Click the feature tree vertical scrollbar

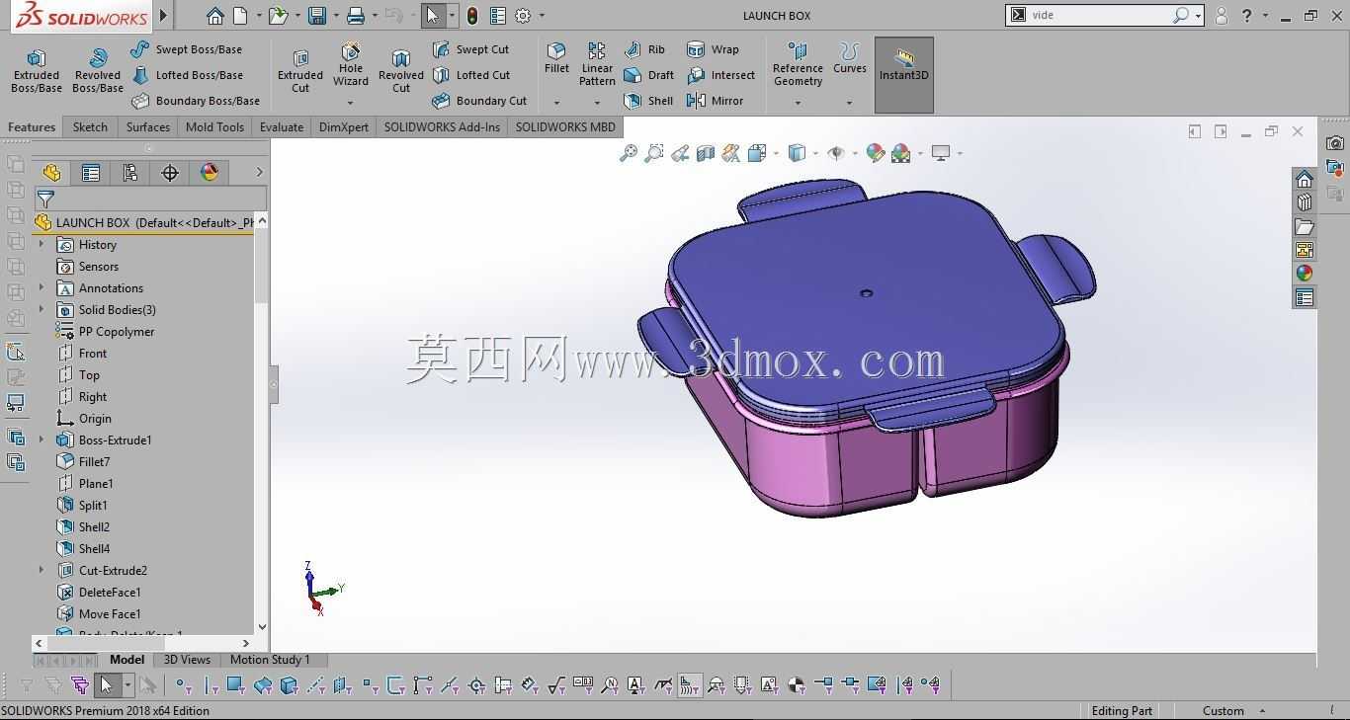[x=261, y=423]
